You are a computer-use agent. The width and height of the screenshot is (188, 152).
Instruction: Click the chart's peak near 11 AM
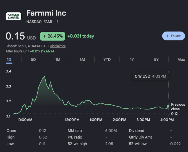click(45, 76)
